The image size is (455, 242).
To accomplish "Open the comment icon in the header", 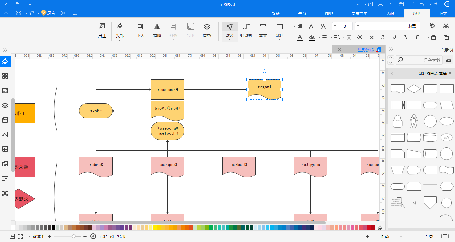I will (x=75, y=13).
